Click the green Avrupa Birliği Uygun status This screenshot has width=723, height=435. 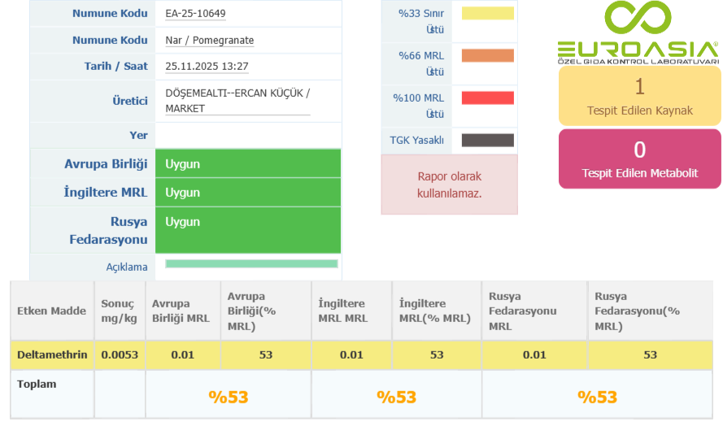tap(247, 164)
